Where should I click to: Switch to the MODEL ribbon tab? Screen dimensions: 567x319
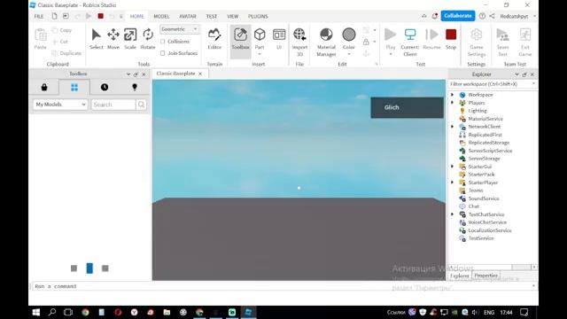(x=161, y=16)
